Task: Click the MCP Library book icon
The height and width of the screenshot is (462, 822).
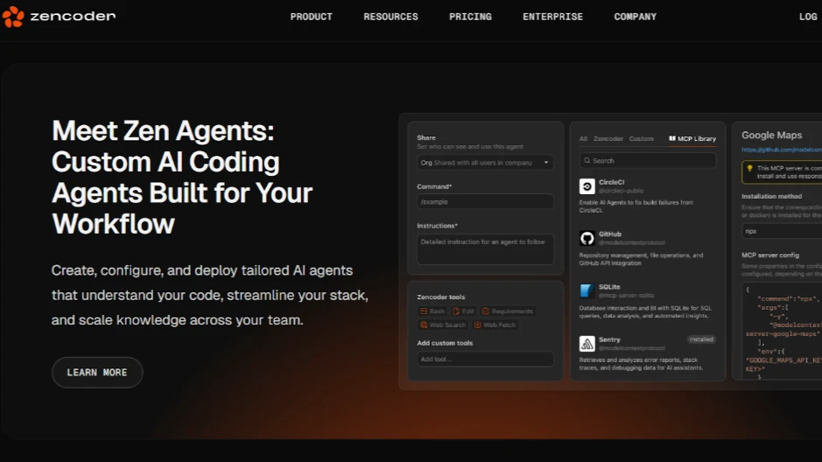Action: tap(672, 139)
